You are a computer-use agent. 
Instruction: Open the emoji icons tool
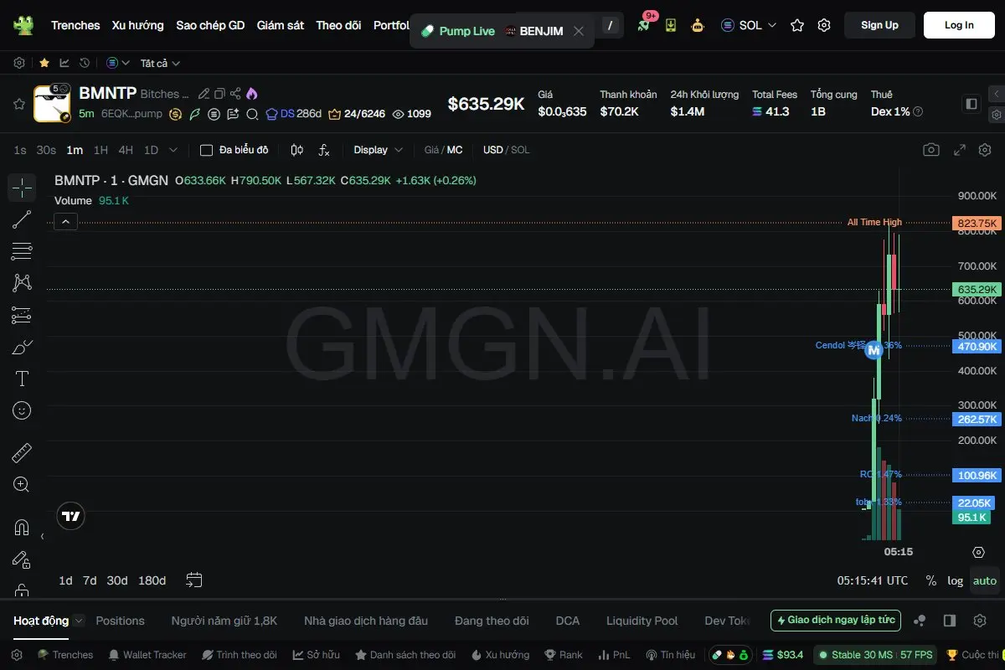[22, 410]
